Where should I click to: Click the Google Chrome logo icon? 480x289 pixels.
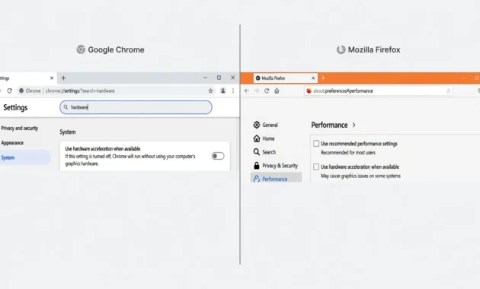[81, 49]
